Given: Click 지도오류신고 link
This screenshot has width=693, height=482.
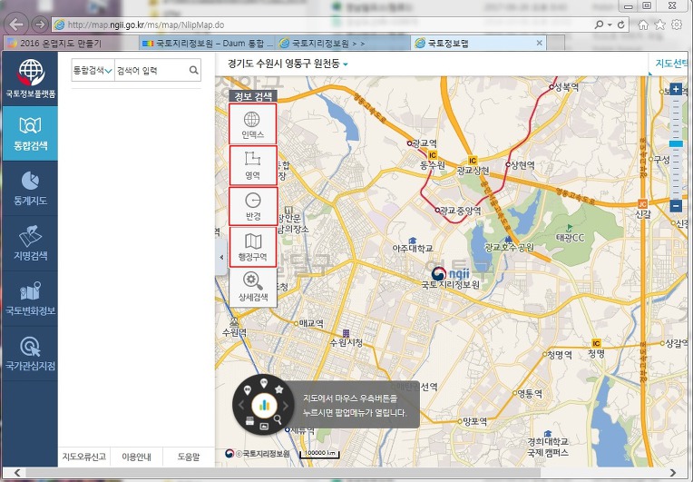Looking at the screenshot, I should pyautogui.click(x=84, y=457).
